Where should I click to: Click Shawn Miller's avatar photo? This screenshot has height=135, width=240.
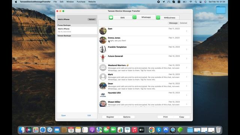click(103, 104)
